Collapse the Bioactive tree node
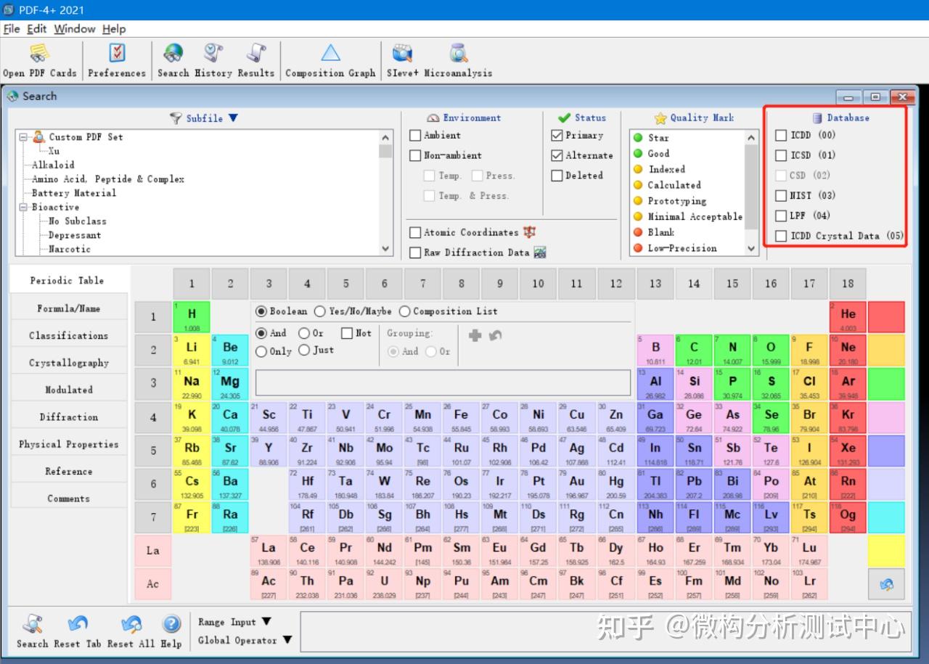 23,208
